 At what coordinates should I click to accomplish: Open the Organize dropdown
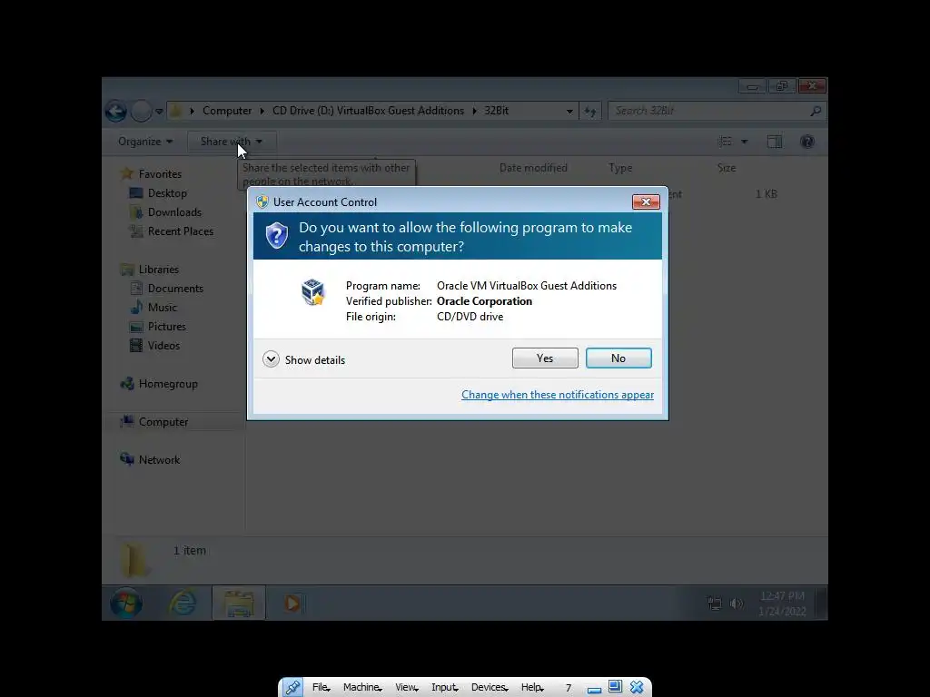coord(145,142)
